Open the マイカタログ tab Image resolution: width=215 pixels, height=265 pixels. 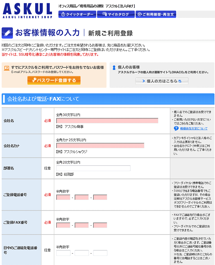coord(116,14)
